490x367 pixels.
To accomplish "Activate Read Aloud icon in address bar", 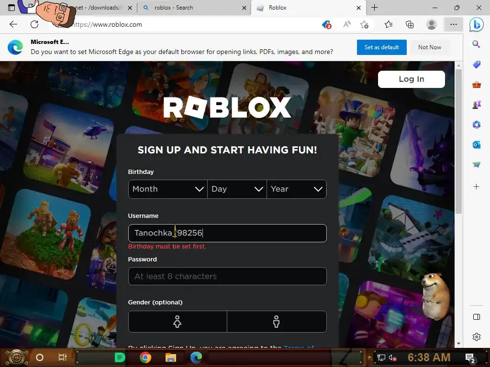I will tap(347, 24).
